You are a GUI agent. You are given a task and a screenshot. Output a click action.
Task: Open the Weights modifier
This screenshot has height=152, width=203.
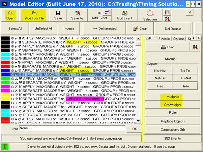coord(173,97)
